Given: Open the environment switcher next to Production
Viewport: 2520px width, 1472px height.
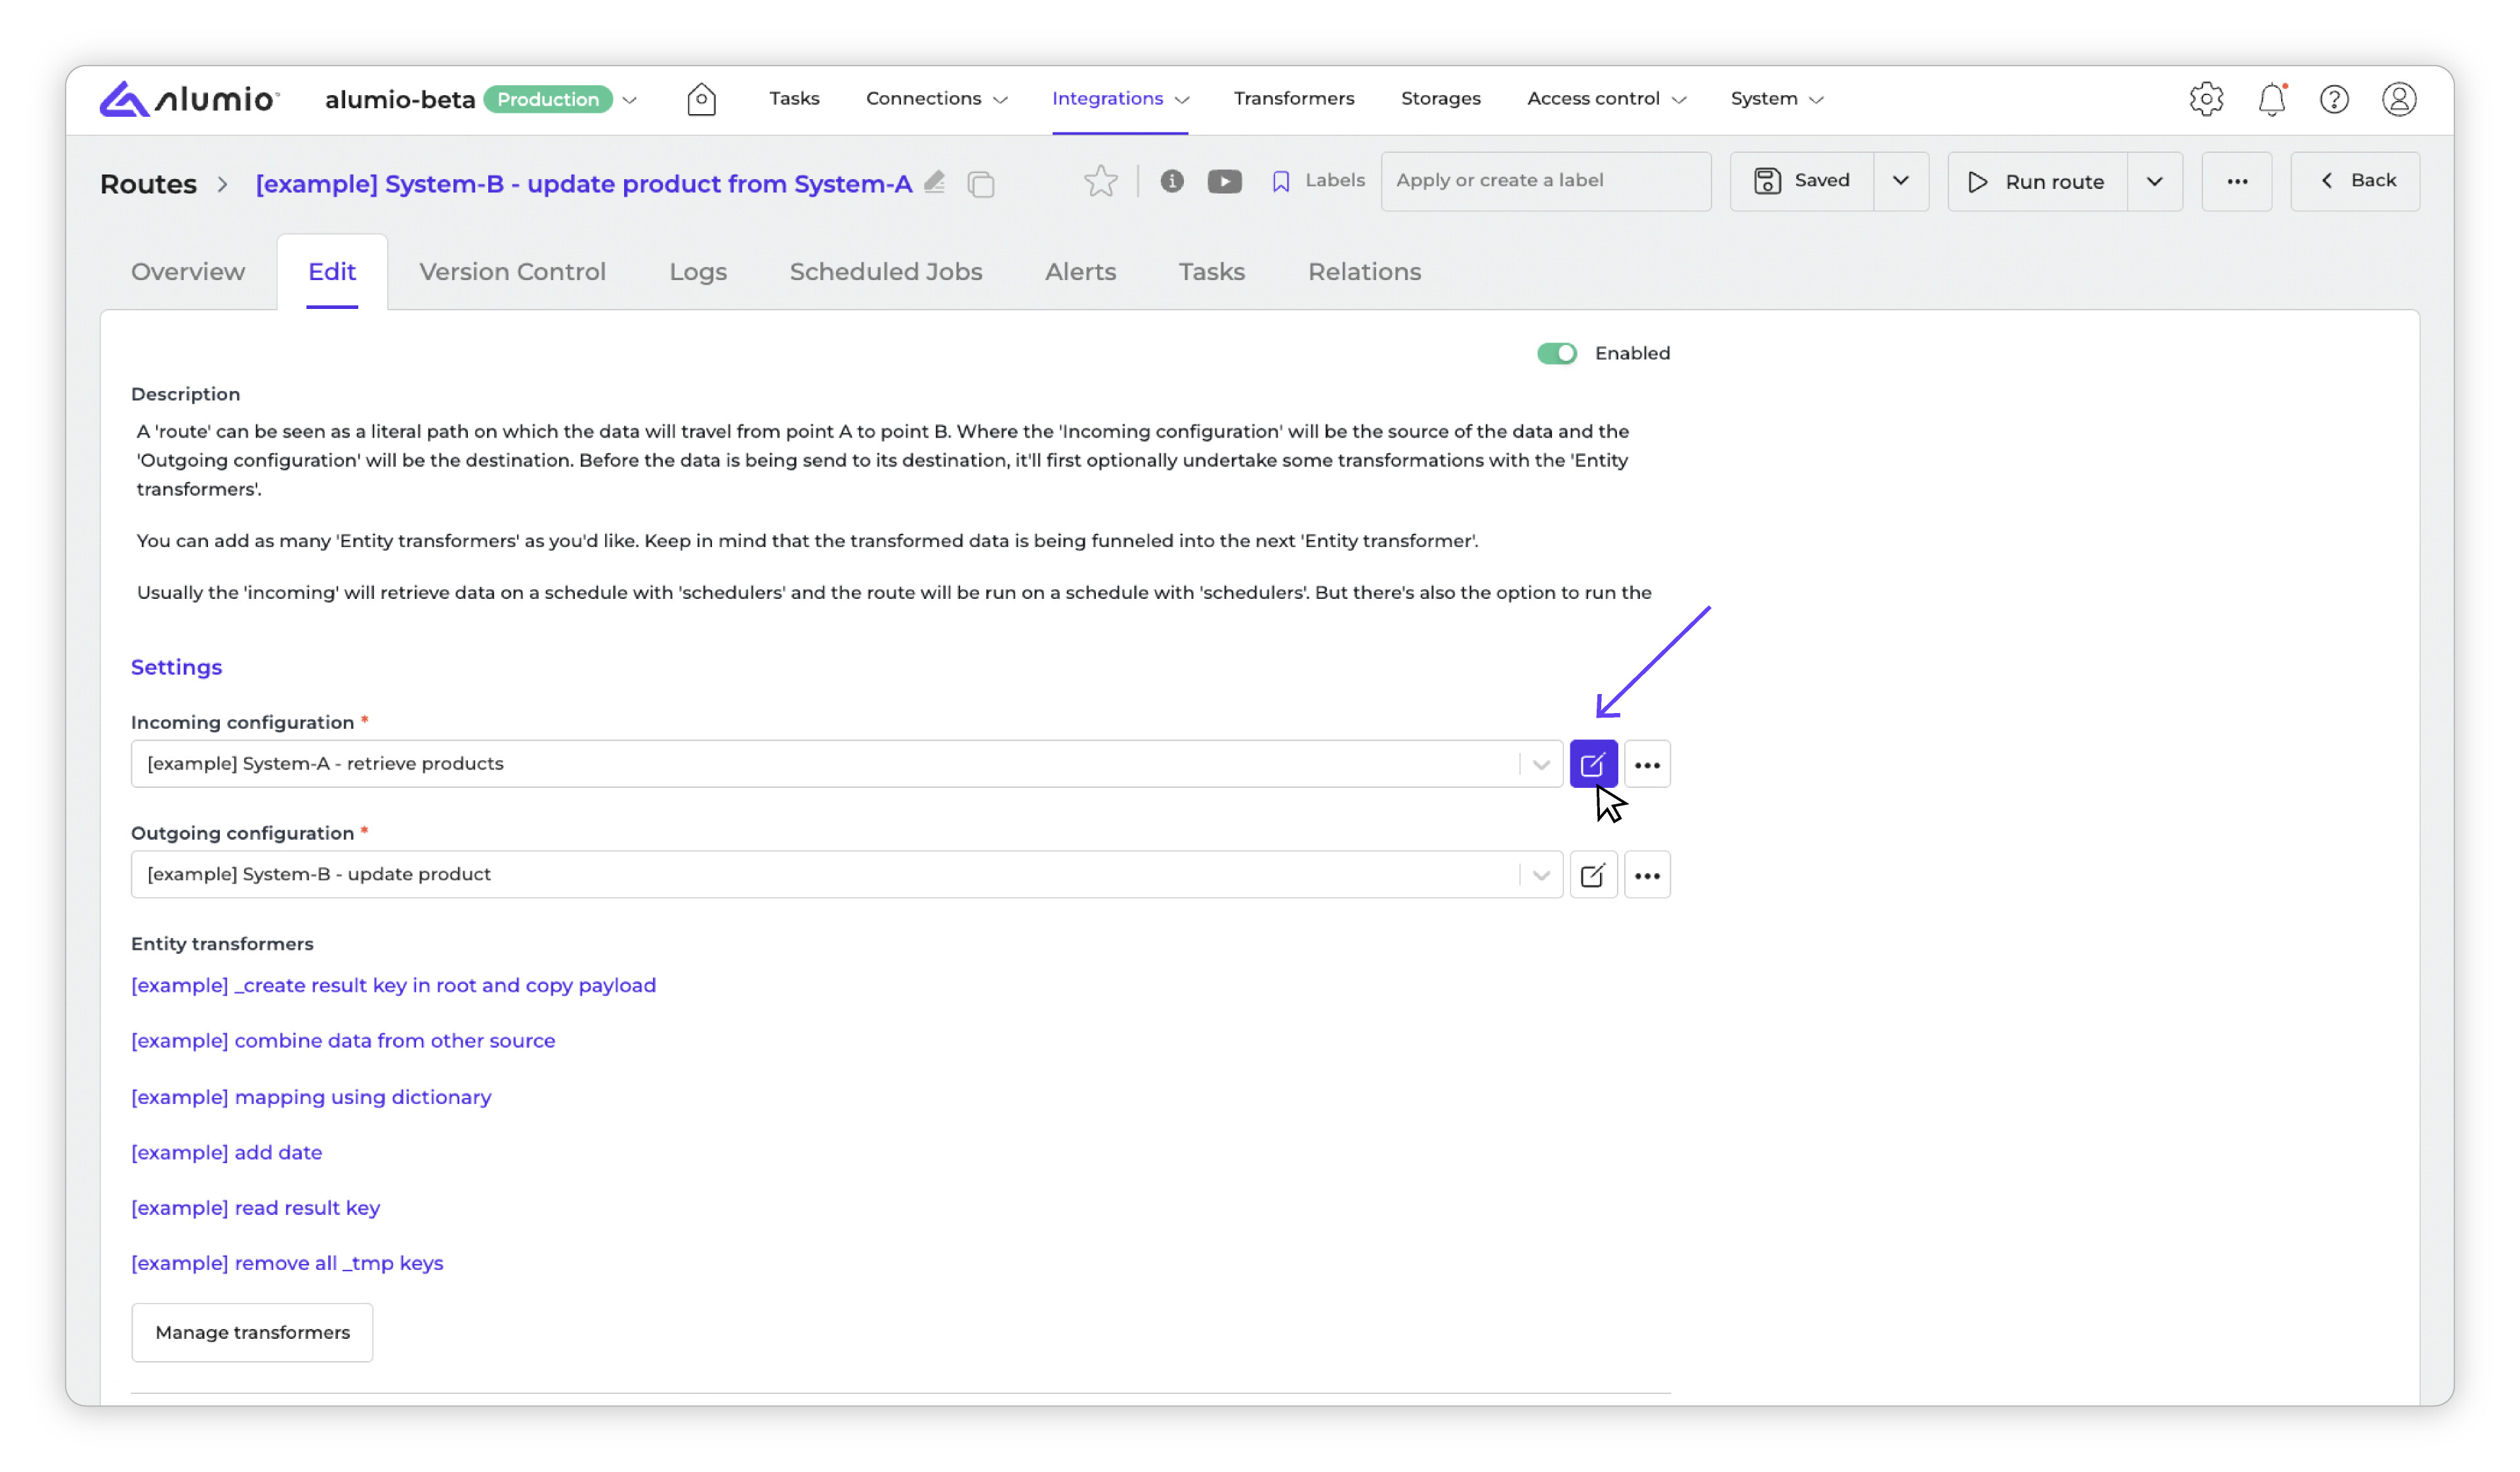Looking at the screenshot, I should 629,100.
